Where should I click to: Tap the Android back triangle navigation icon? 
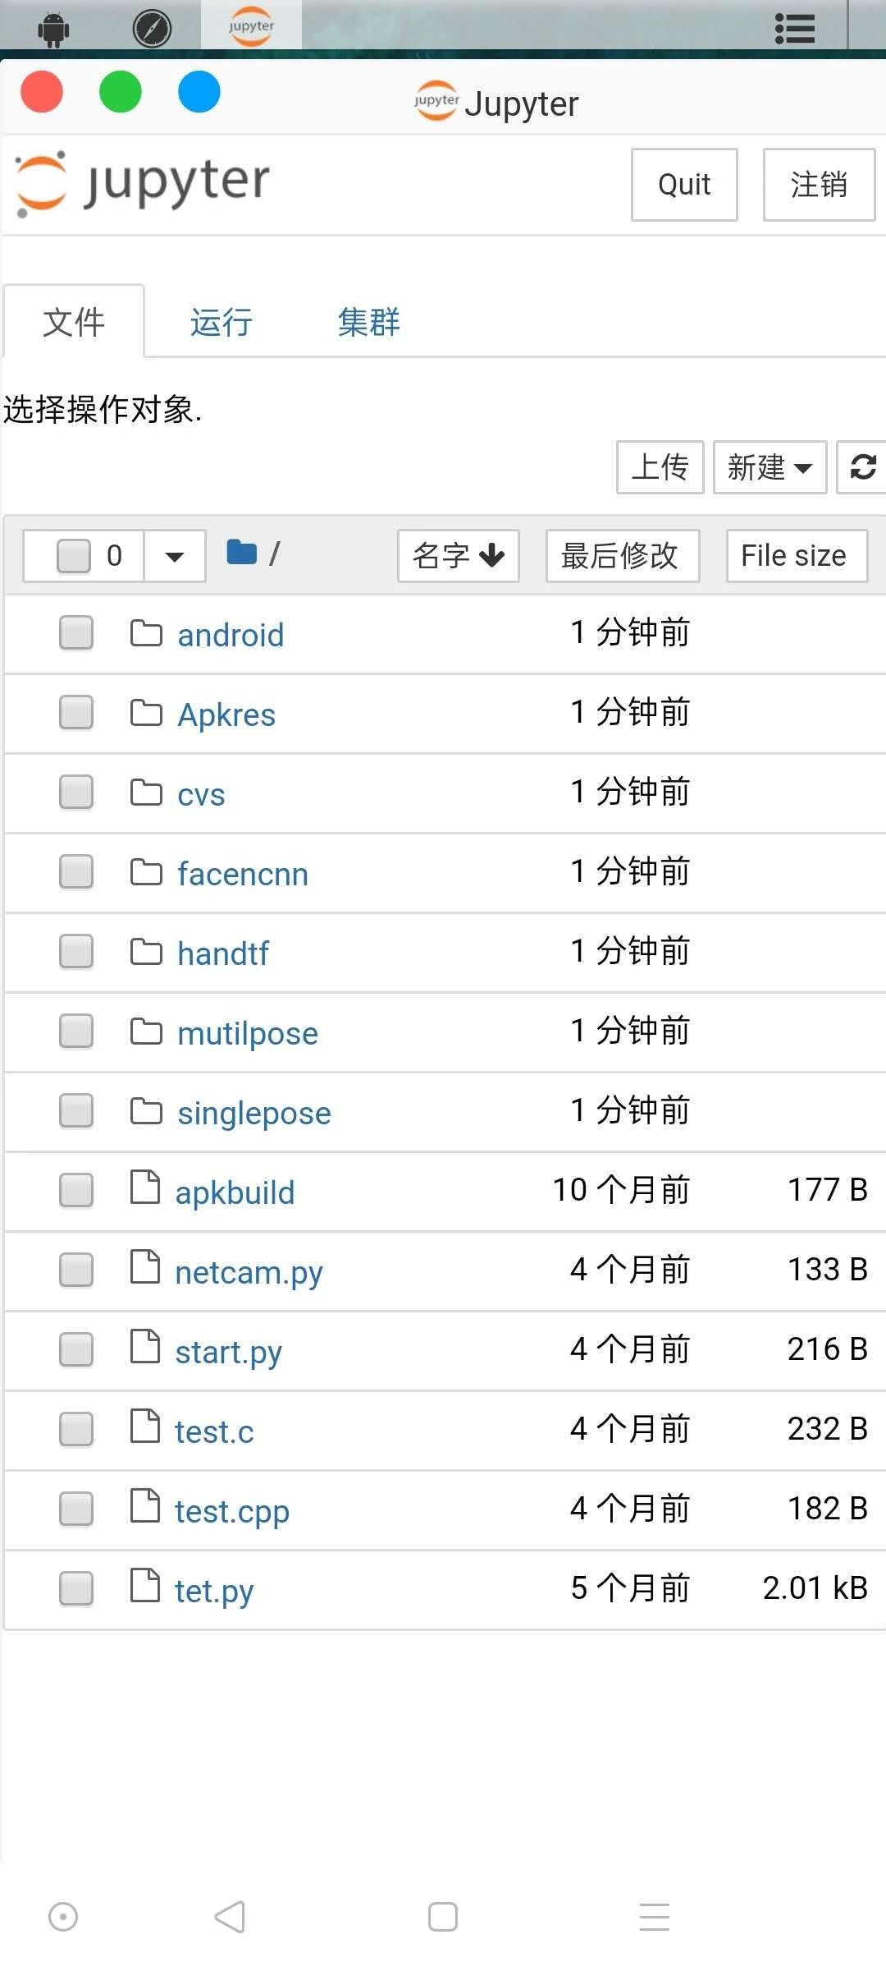click(x=230, y=1917)
